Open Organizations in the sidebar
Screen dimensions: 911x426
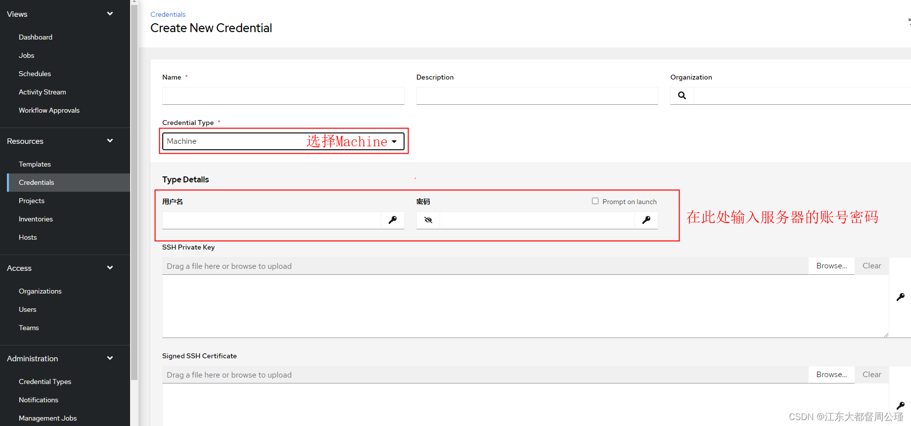click(x=40, y=291)
